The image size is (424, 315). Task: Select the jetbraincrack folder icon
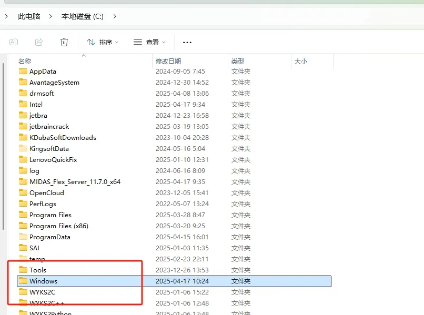point(23,126)
